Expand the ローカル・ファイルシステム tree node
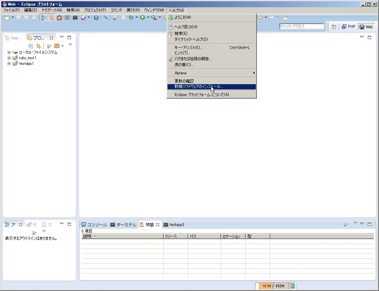This screenshot has height=291, width=379. pos(9,52)
